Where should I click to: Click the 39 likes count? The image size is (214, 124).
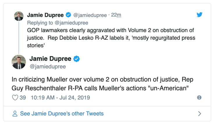pos(23,98)
